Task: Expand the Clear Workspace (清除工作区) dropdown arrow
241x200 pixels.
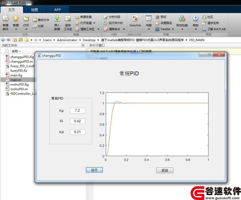Action: coord(98,29)
